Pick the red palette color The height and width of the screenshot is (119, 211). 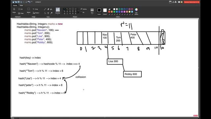(109, 12)
